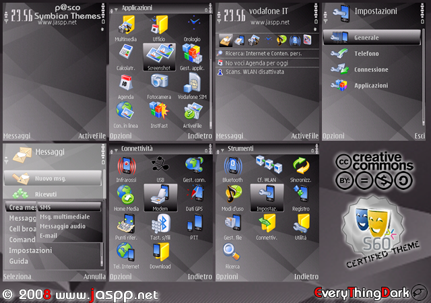Open the Tel. Internet icon
This screenshot has width=431, height=303.
pos(126,252)
